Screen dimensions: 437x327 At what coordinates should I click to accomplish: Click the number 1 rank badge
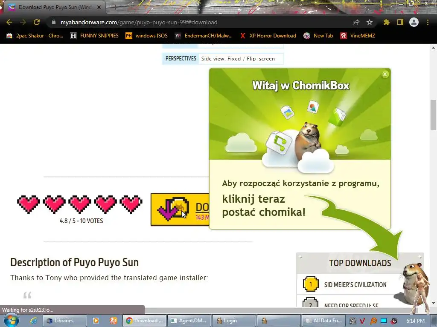[x=311, y=284]
